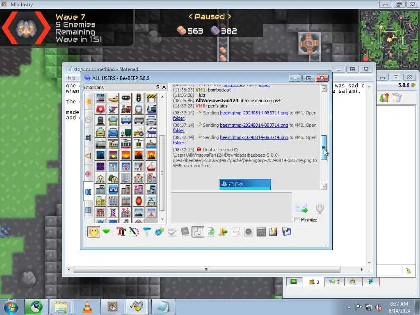Open the beeimgtmp png link sent to VM1

point(254,113)
